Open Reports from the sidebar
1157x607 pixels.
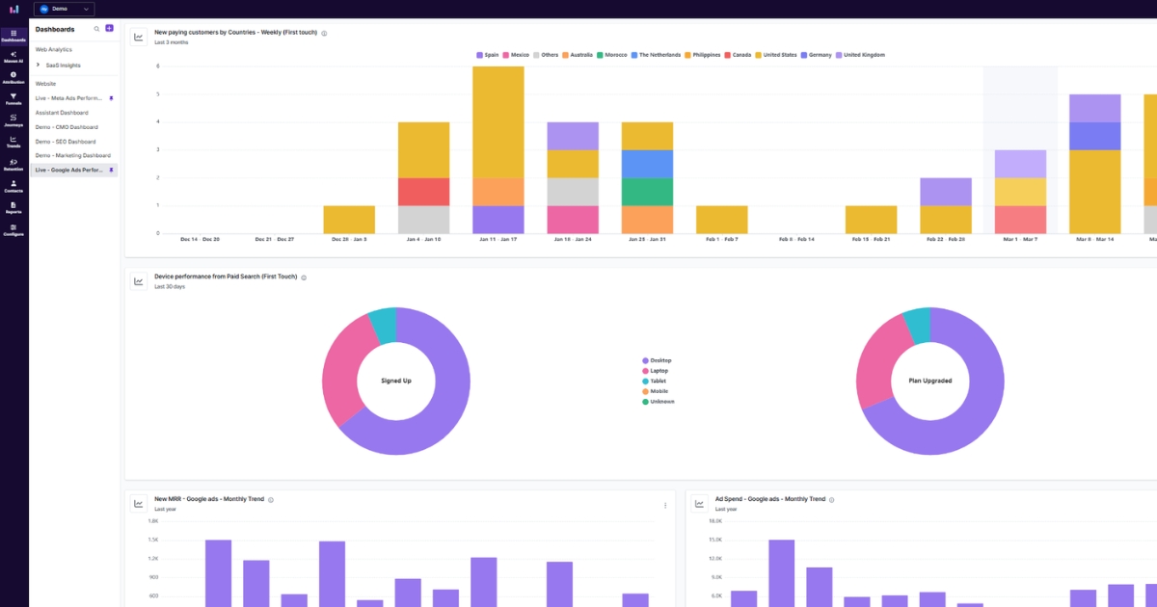coord(13,207)
